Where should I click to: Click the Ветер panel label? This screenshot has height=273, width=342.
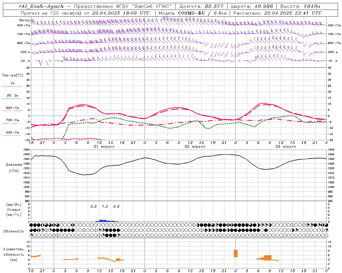tap(25, 20)
